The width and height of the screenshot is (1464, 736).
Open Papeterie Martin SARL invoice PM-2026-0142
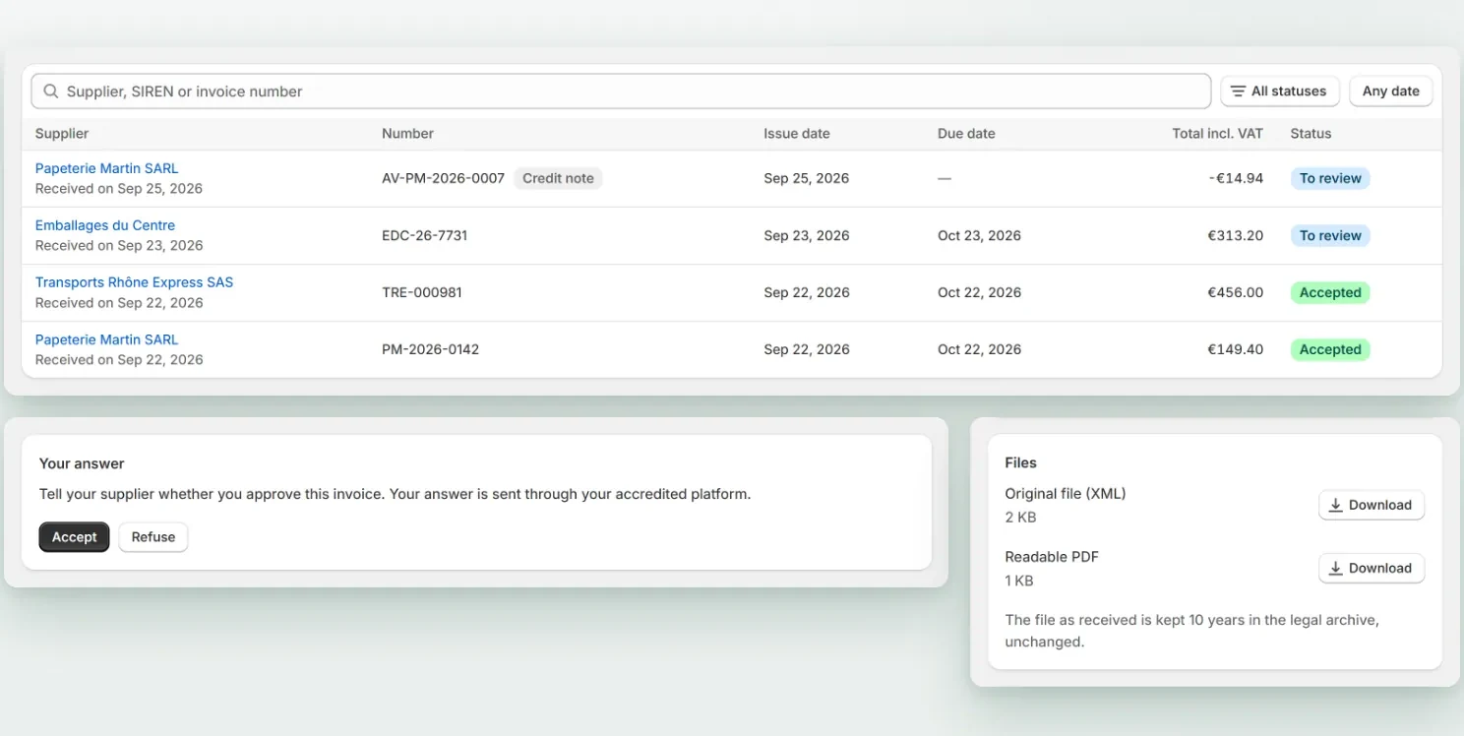[x=107, y=339]
